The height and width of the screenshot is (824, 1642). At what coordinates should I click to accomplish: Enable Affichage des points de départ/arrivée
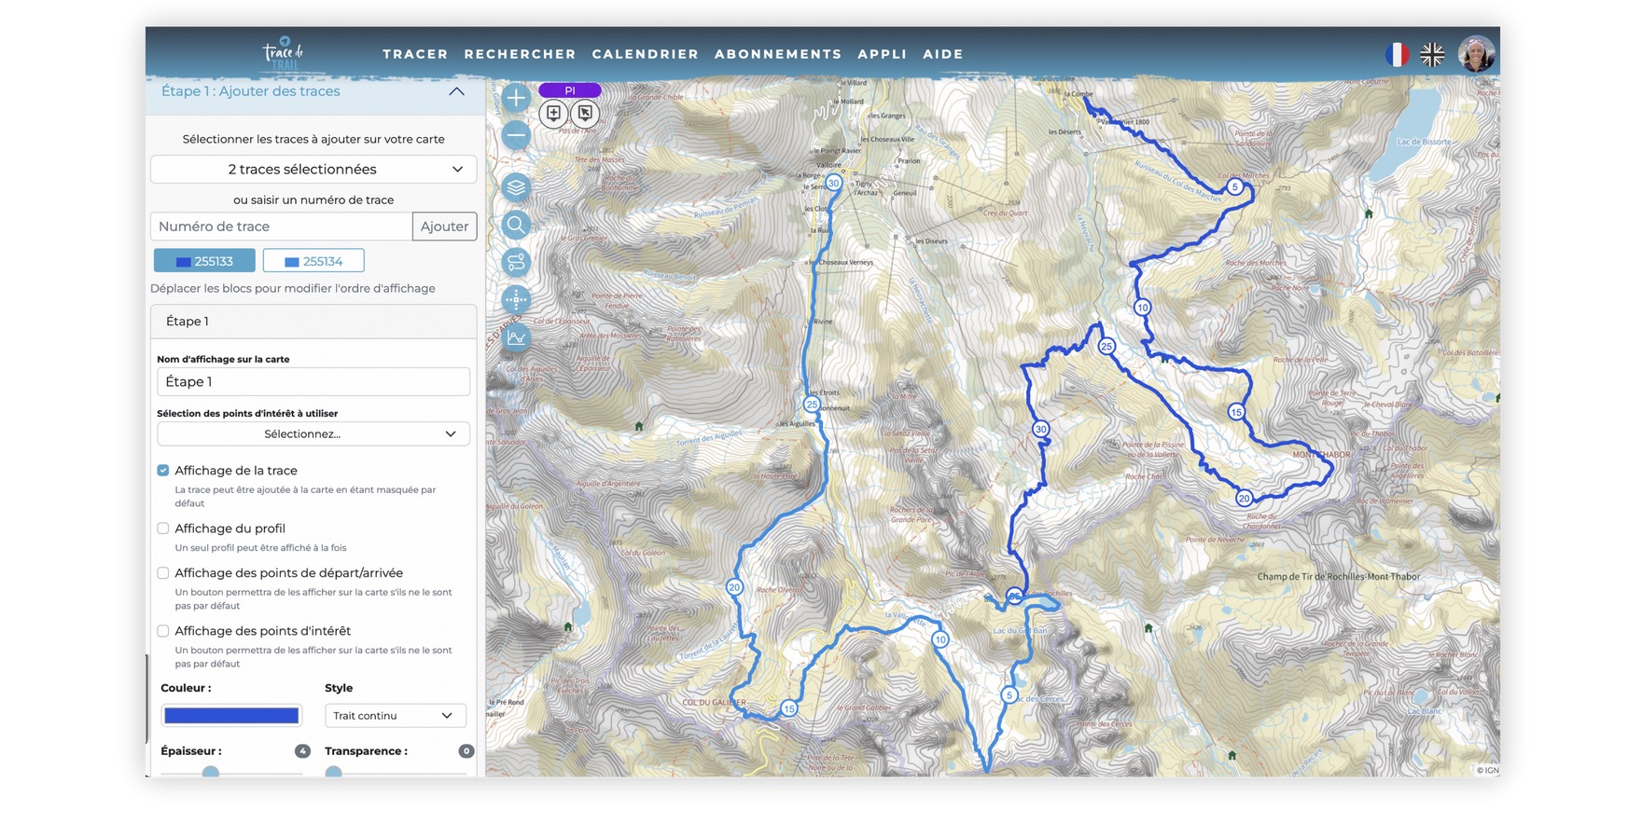[x=163, y=573]
